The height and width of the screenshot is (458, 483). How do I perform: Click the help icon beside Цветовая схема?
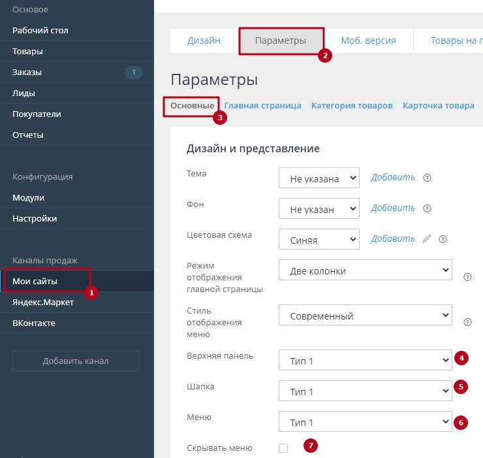[443, 239]
